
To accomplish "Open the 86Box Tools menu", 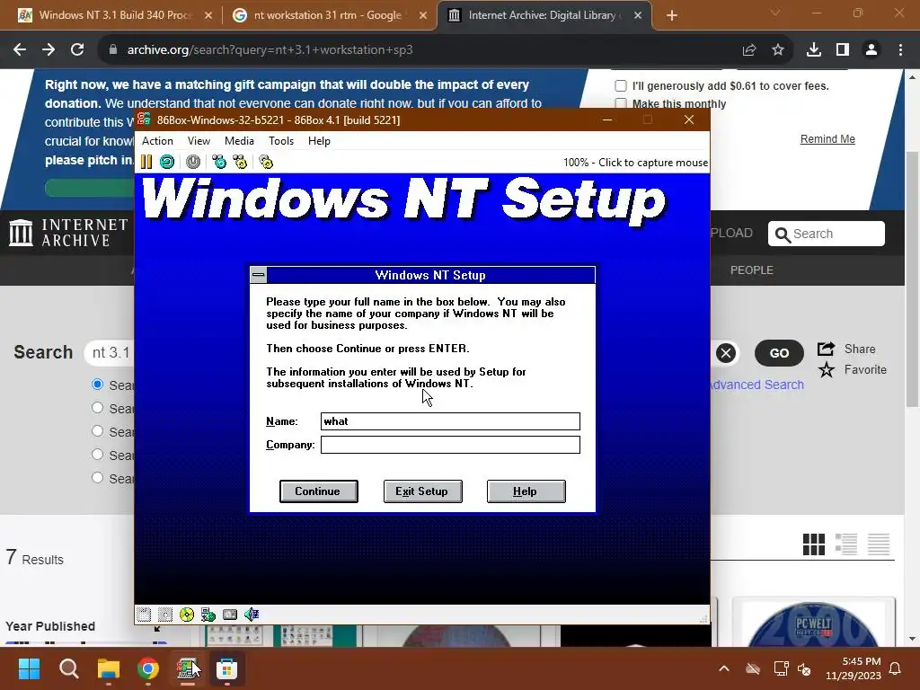I will point(281,141).
